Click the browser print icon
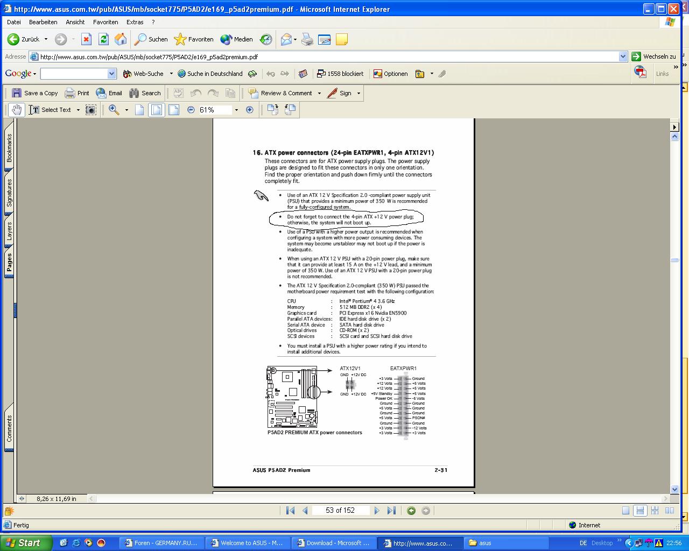 307,39
